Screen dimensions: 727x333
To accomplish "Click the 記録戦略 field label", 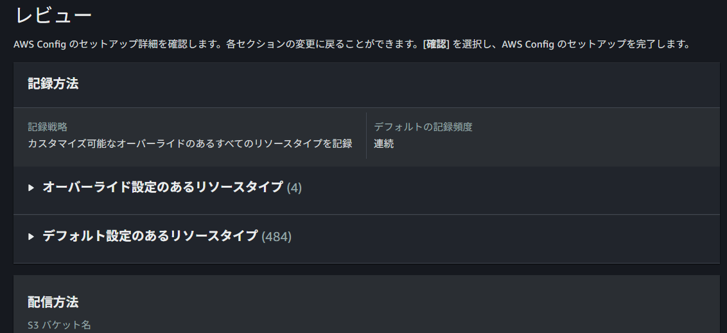I will [x=48, y=127].
